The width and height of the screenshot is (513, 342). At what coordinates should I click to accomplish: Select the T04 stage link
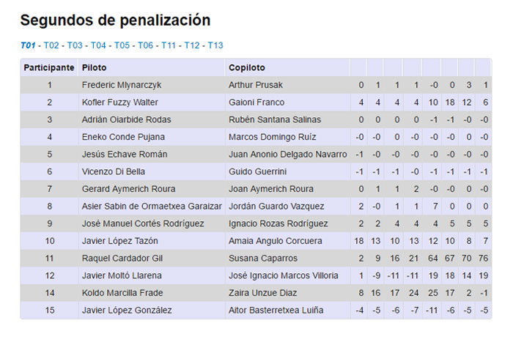(98, 45)
